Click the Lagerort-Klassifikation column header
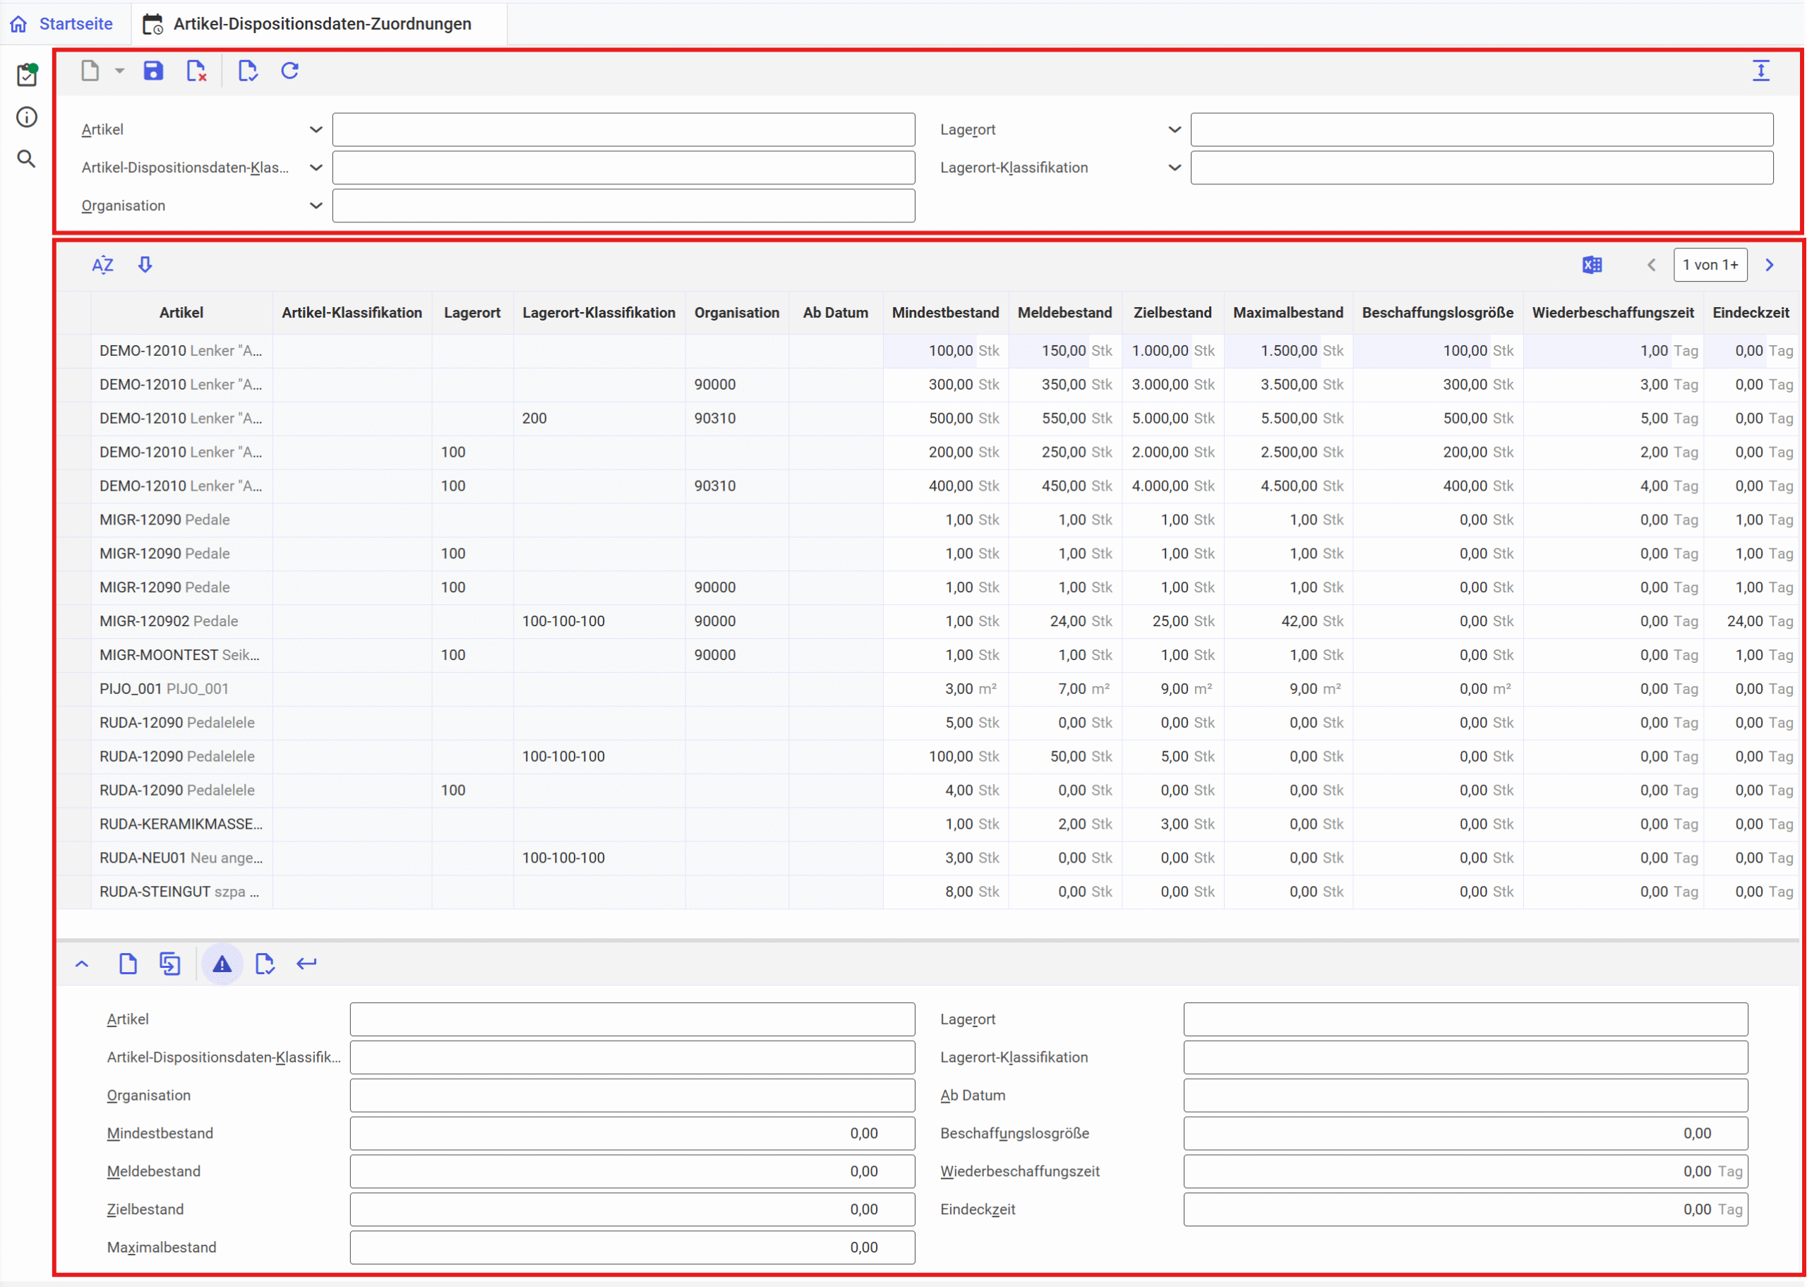Image resolution: width=1807 pixels, height=1287 pixels. [x=599, y=312]
